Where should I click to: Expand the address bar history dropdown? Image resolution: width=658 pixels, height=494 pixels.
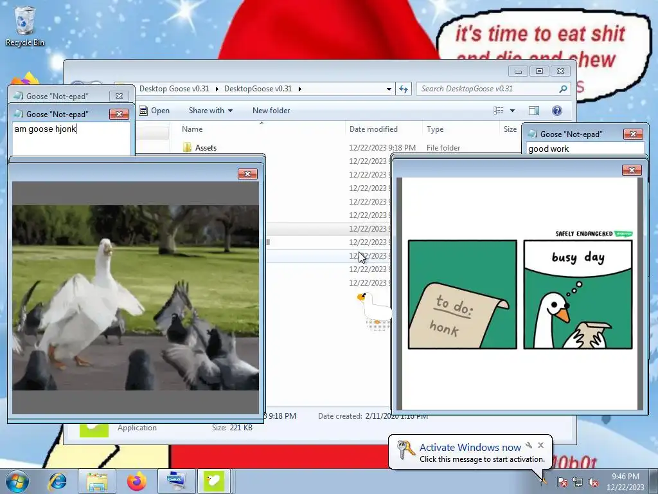click(389, 89)
